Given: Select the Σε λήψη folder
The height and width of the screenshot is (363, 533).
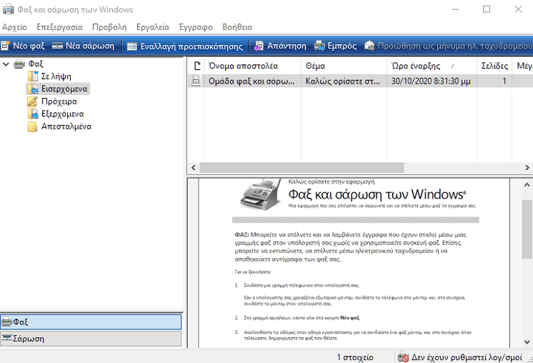Looking at the screenshot, I should pyautogui.click(x=56, y=76).
